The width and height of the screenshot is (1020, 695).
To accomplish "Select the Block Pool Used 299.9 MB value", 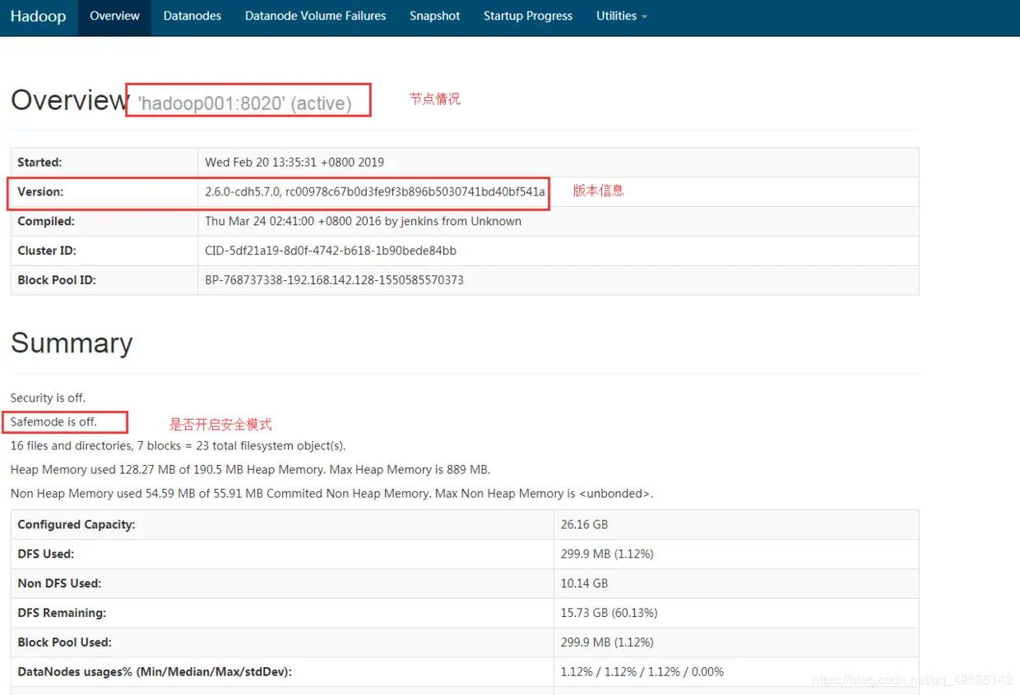I will click(x=607, y=643).
